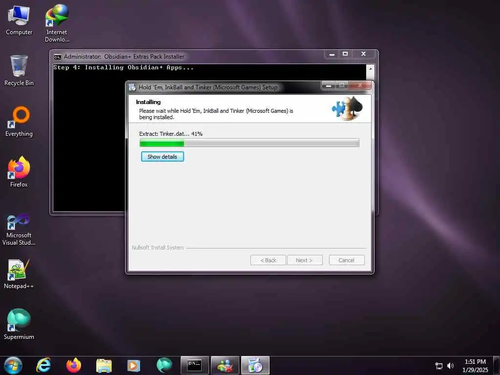Click the console window system icon

58,57
